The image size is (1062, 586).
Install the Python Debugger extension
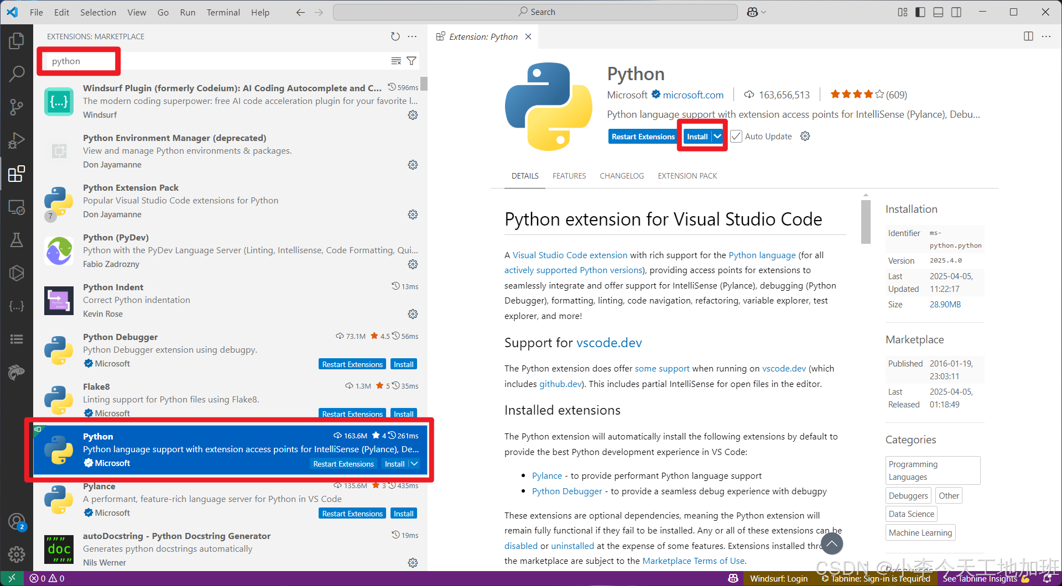[403, 364]
